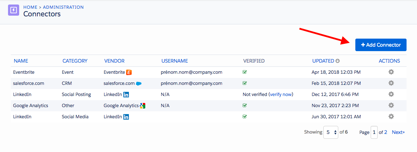The image size is (417, 152).
Task: Sort table by CATEGORY column
Action: 75,61
